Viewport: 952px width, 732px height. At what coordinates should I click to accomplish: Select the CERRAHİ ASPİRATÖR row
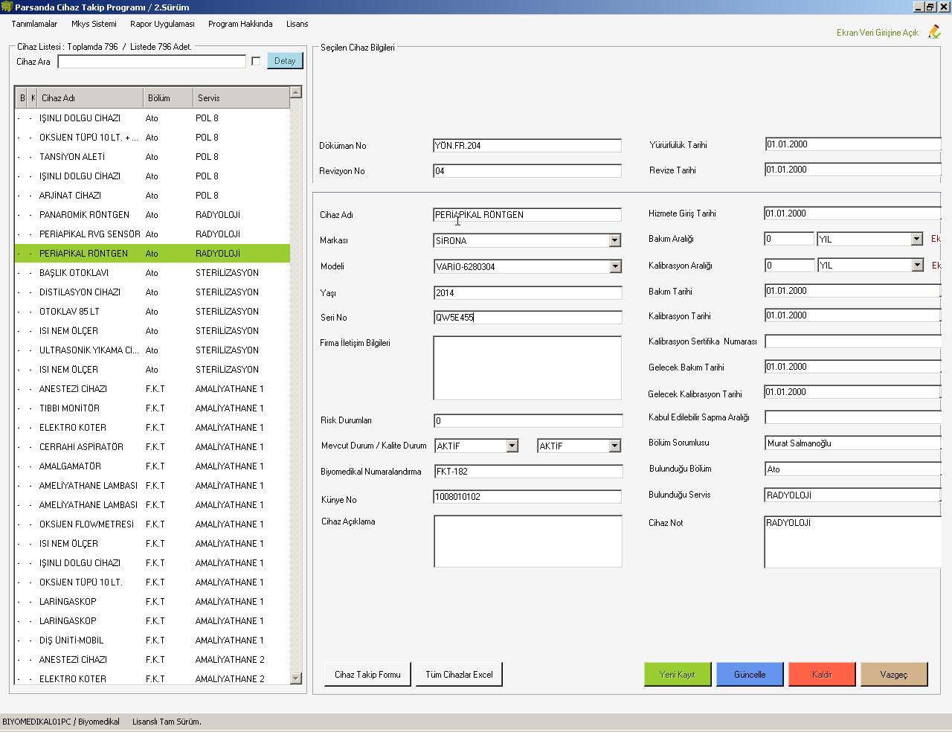coord(152,447)
